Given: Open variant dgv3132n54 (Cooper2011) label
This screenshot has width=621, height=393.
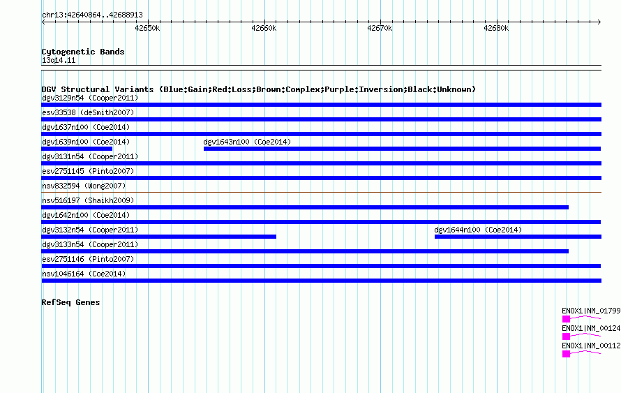Looking at the screenshot, I should point(90,230).
